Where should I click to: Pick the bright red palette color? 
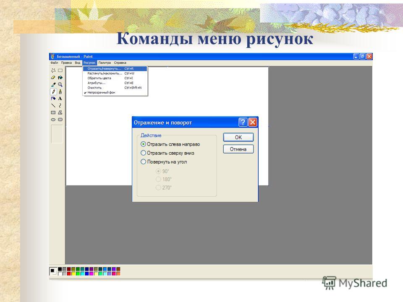click(69, 273)
